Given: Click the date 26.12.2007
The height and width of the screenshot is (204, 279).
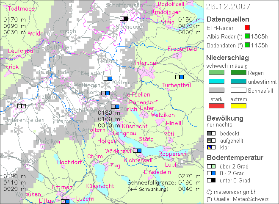Looking at the screenshot, I should (x=228, y=7).
